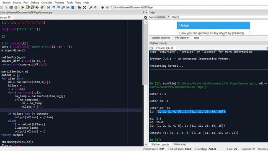
Task: Click the Re-run last script icon
Action: [x=42, y=8]
